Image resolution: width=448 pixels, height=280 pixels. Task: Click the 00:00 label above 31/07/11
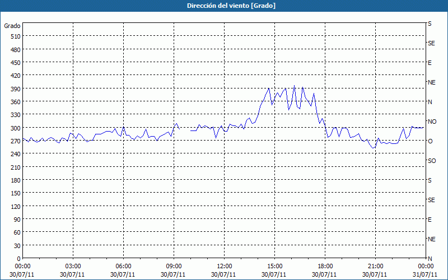pos(426,267)
